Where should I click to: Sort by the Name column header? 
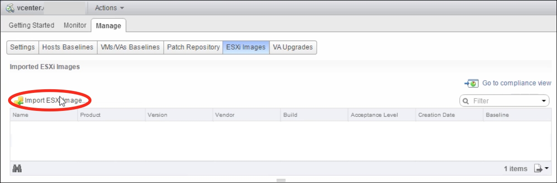(x=44, y=115)
